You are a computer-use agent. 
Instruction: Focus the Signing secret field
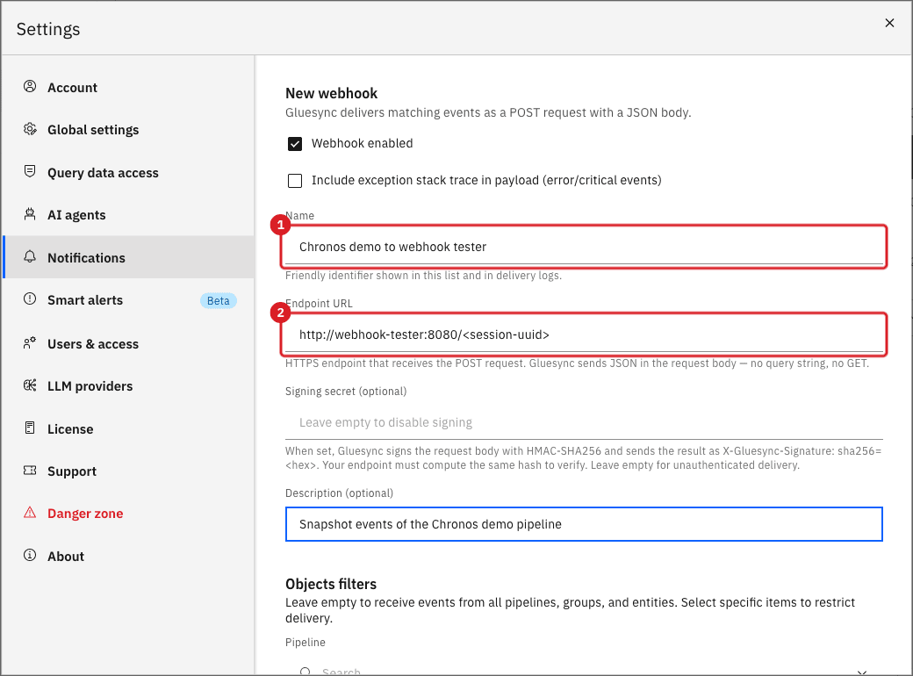click(584, 422)
